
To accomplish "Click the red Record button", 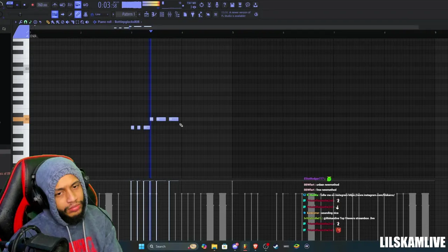I will coord(33,5).
